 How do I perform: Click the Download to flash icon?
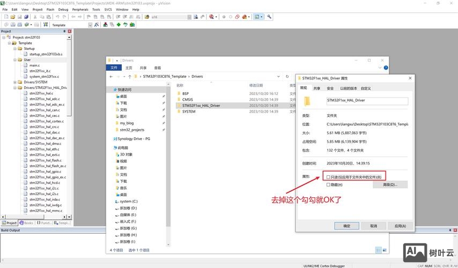coord(46,25)
